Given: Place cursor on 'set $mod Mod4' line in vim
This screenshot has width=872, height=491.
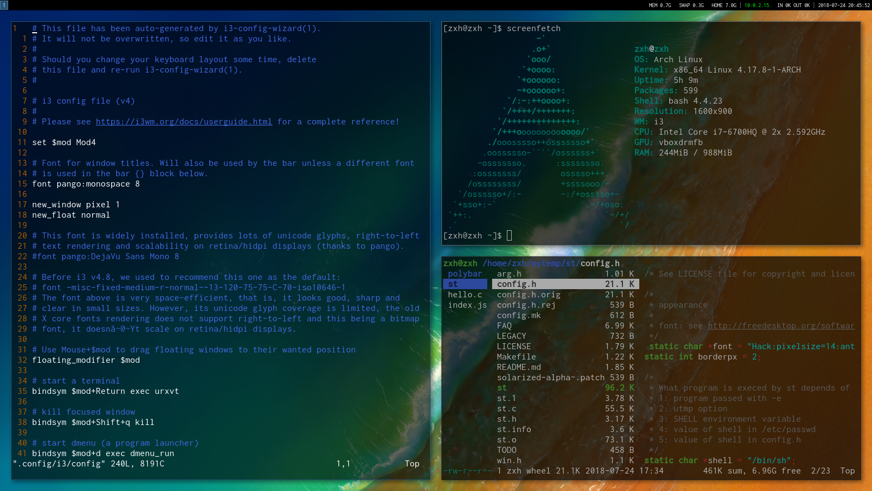Looking at the screenshot, I should click(64, 142).
